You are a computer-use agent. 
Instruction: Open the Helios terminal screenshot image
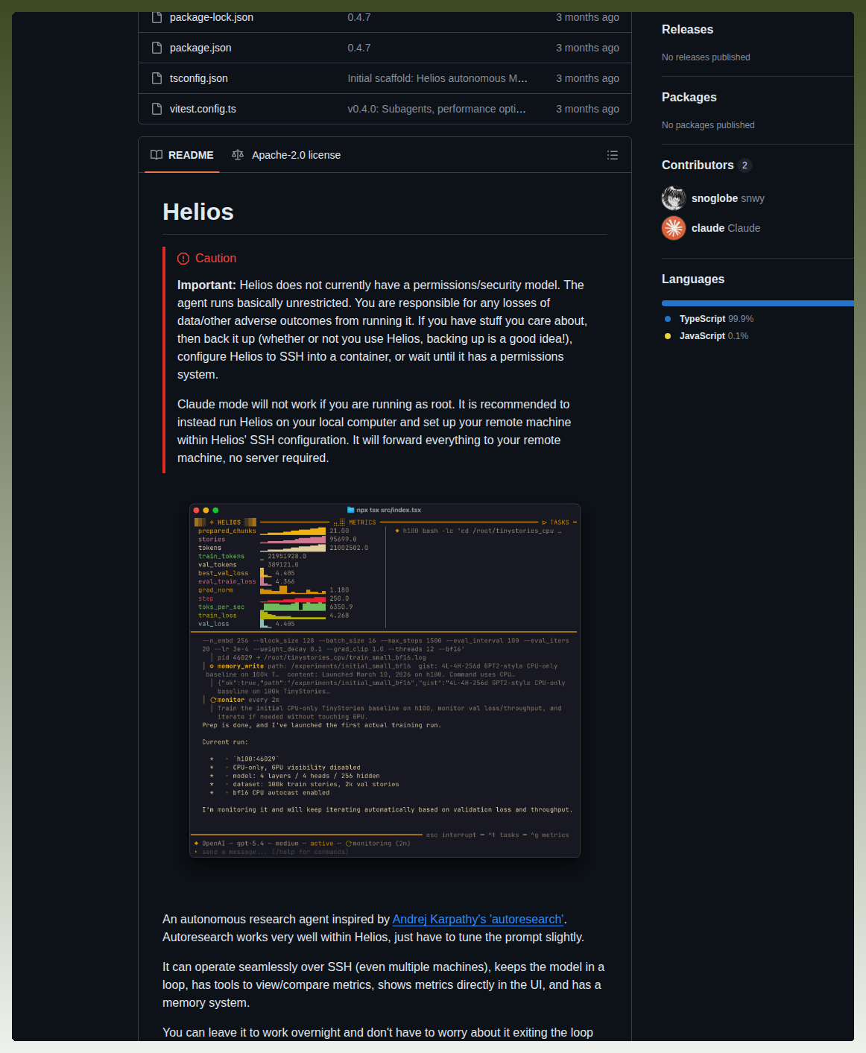coord(385,680)
